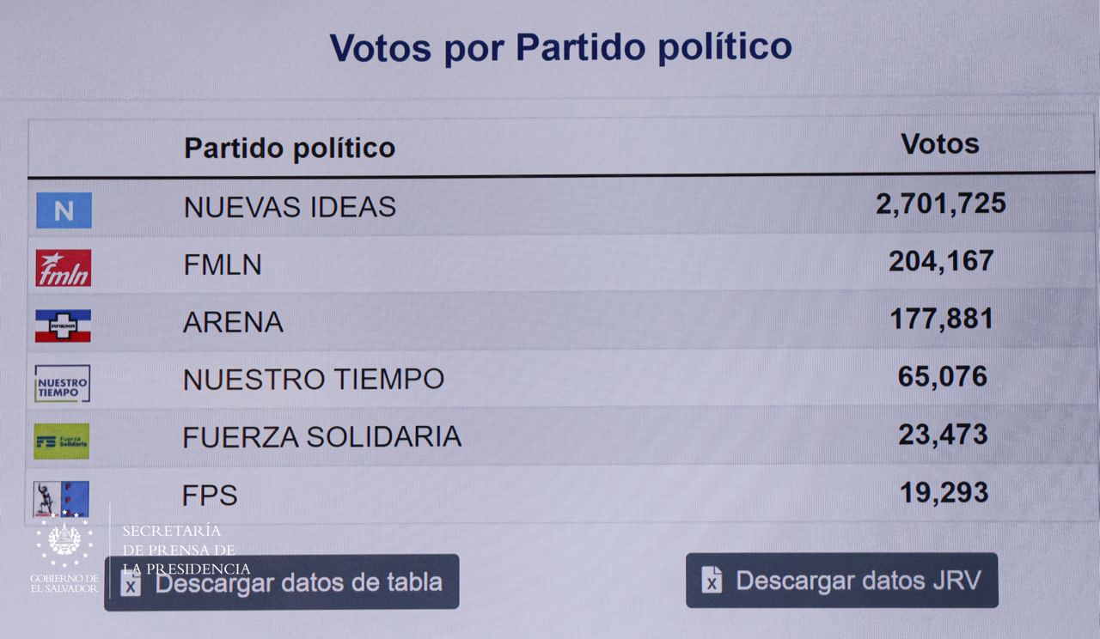Screen dimensions: 1100x639
Task: Click the ARENA party flag logo
Action: click(x=63, y=326)
